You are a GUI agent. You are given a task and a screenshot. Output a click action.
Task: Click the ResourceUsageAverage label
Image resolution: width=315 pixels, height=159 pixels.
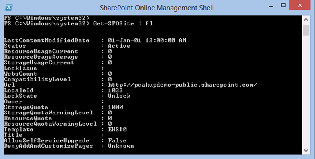pos(41,57)
